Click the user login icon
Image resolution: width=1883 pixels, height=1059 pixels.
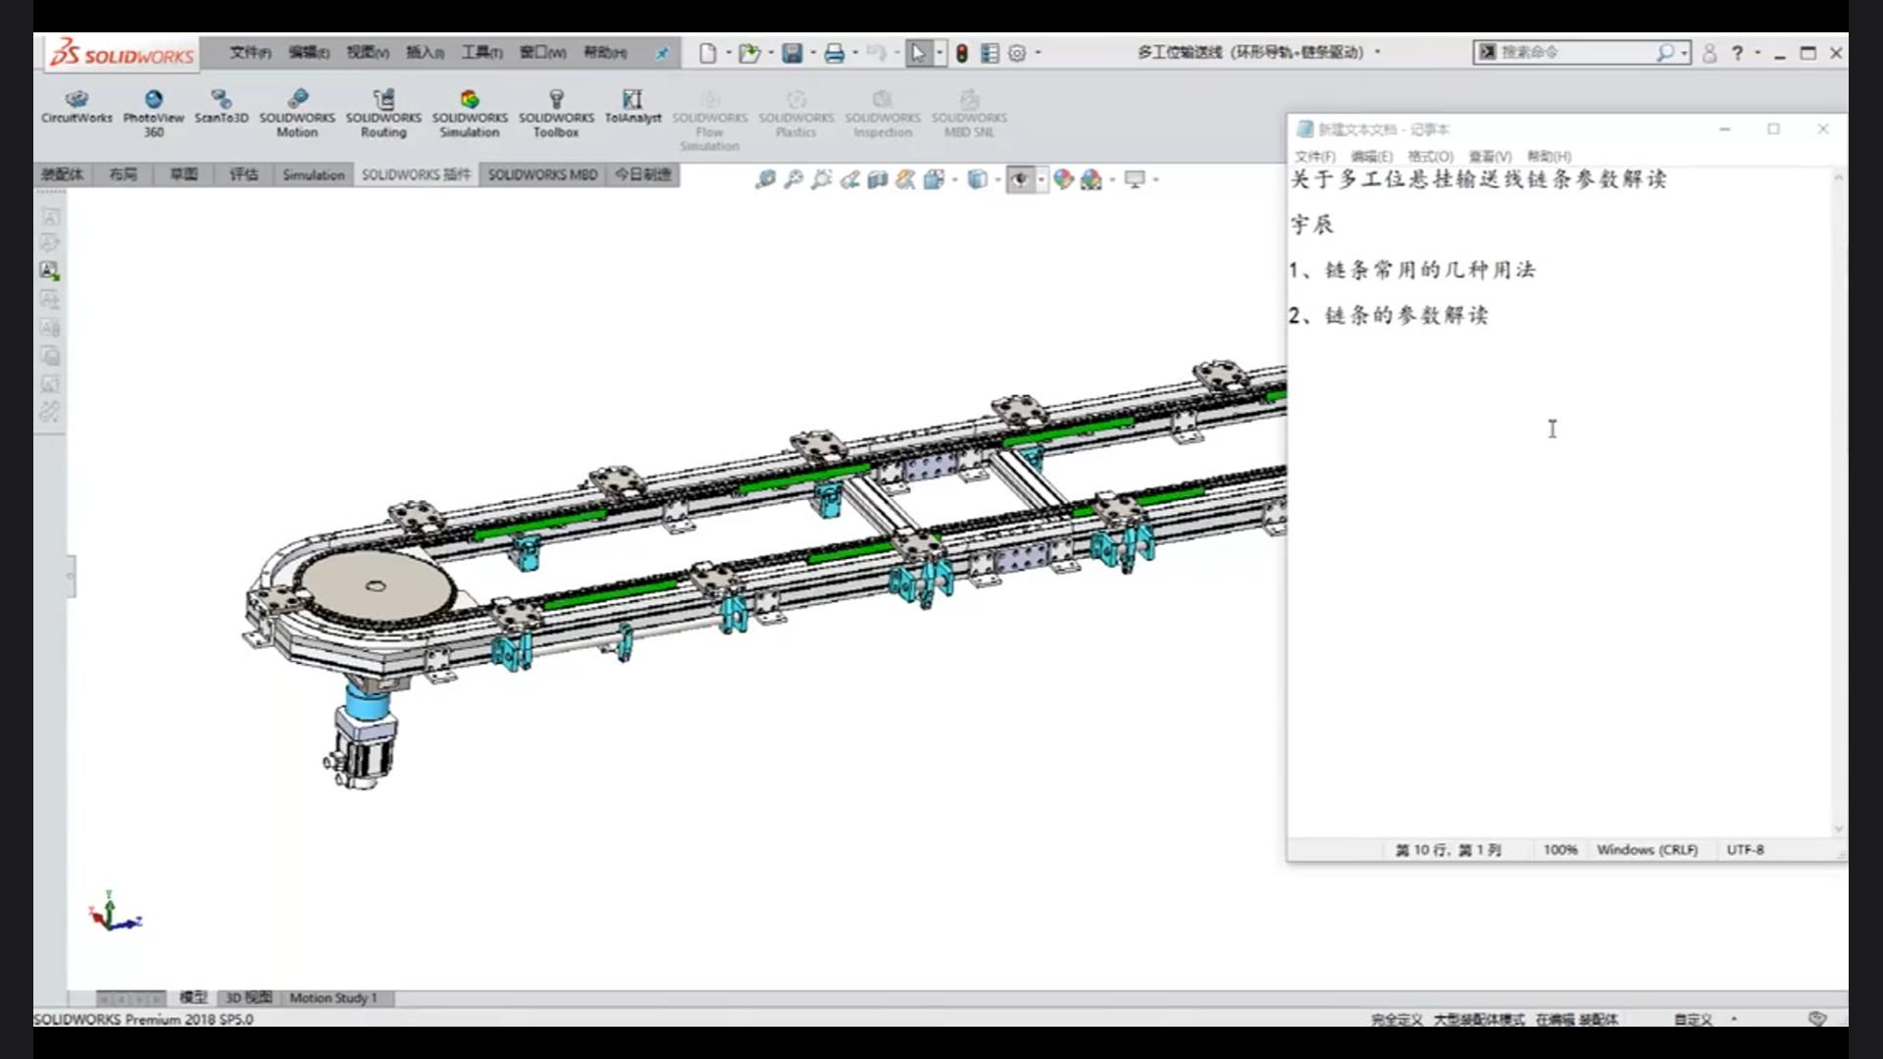click(1709, 53)
